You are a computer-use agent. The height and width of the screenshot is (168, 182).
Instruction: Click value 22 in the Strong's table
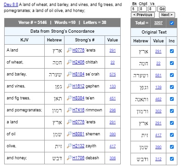112,62
